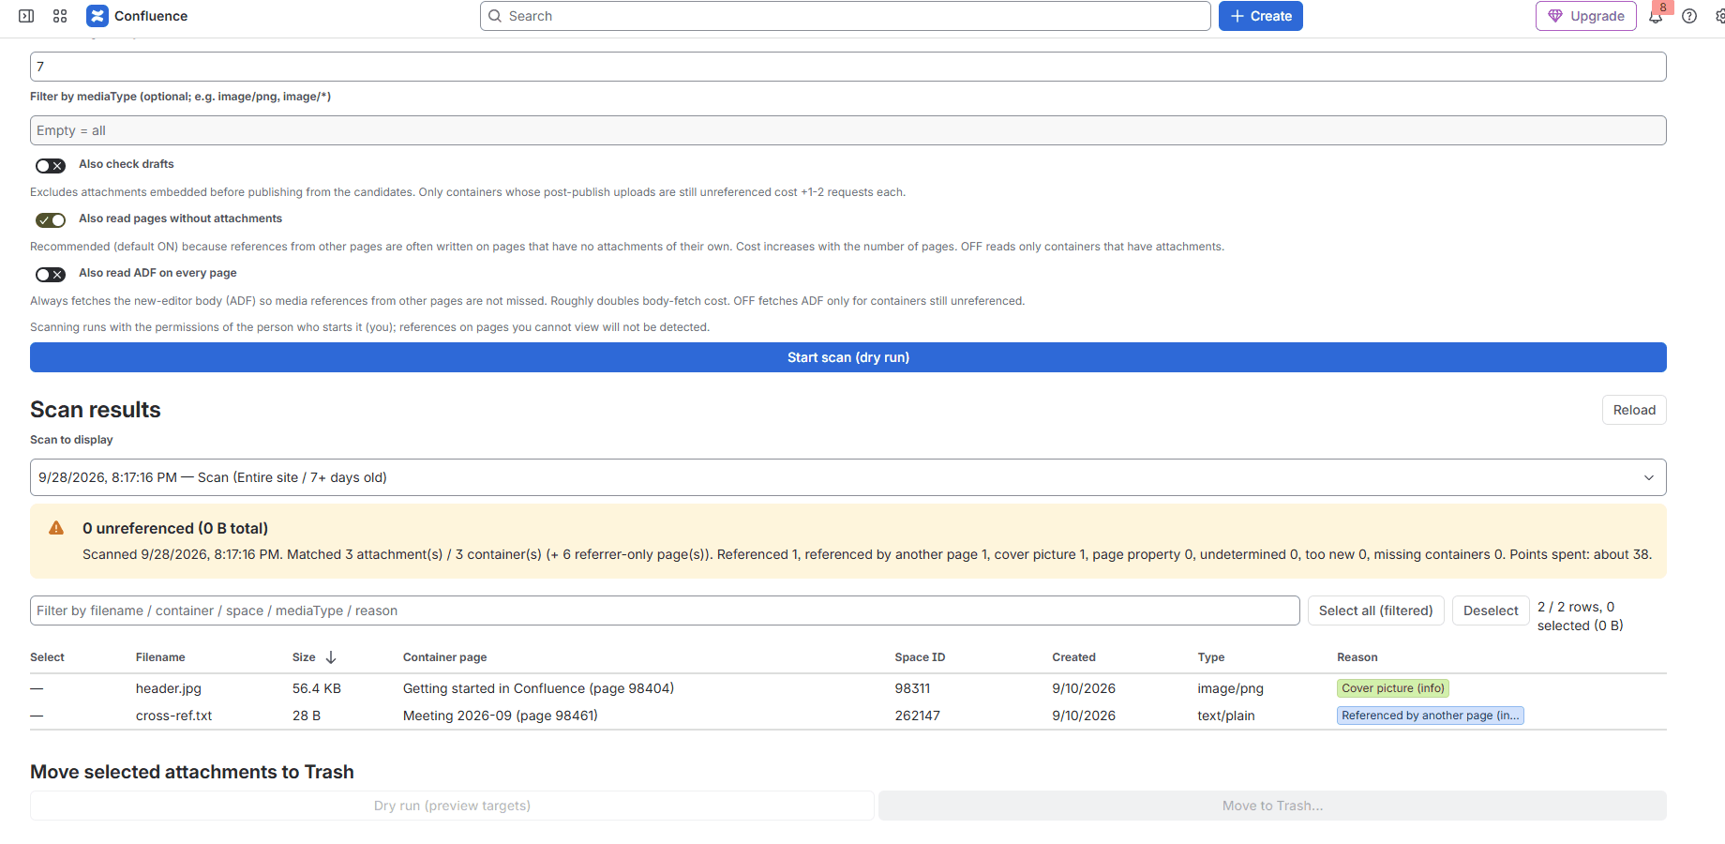Expand the Scan to display dropdown
Image resolution: width=1725 pixels, height=844 pixels.
[848, 477]
